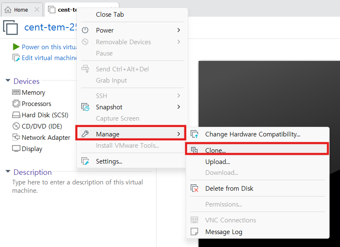Click the cent-tem VM title text
Viewport: 340px width, 247px height.
tap(50, 27)
